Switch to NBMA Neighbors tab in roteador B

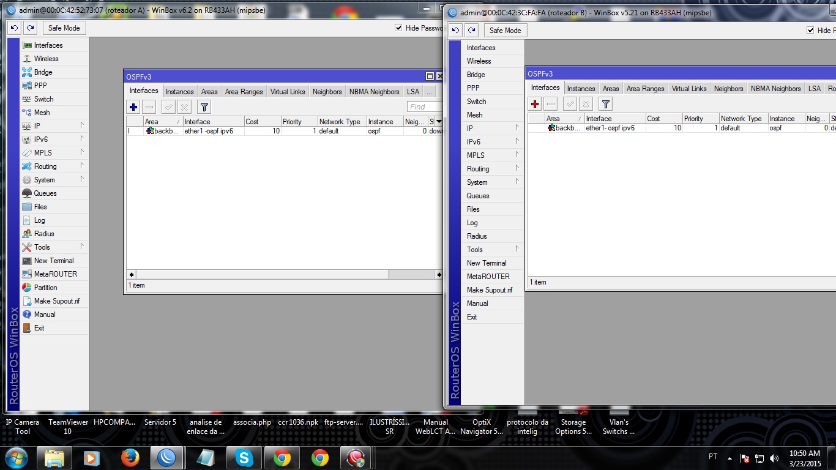[776, 89]
